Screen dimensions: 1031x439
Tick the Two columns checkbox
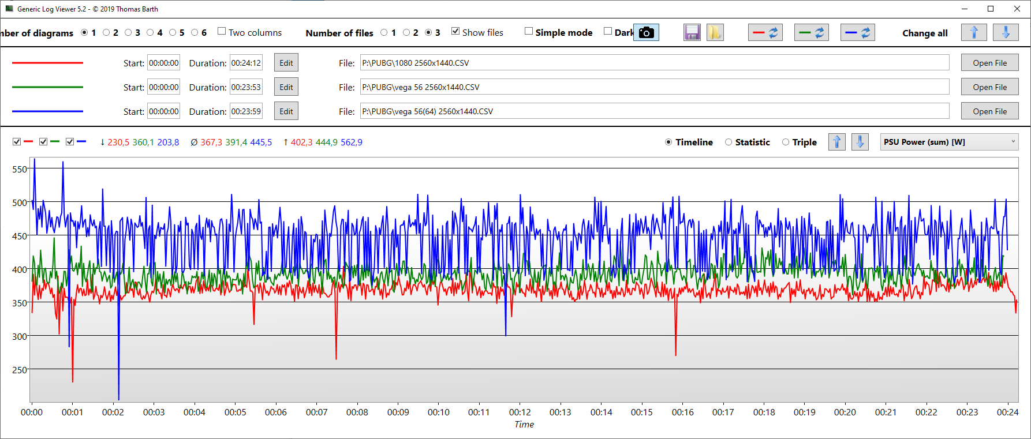(222, 31)
